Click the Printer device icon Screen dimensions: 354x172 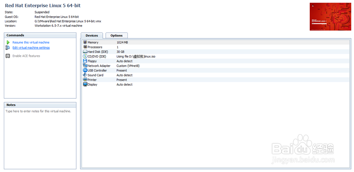coord(85,80)
